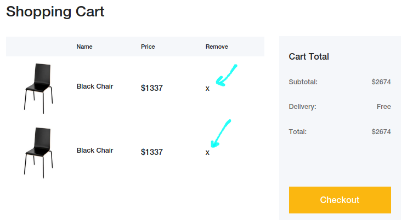Click the Delivery label
The width and height of the screenshot is (407, 220).
click(302, 107)
